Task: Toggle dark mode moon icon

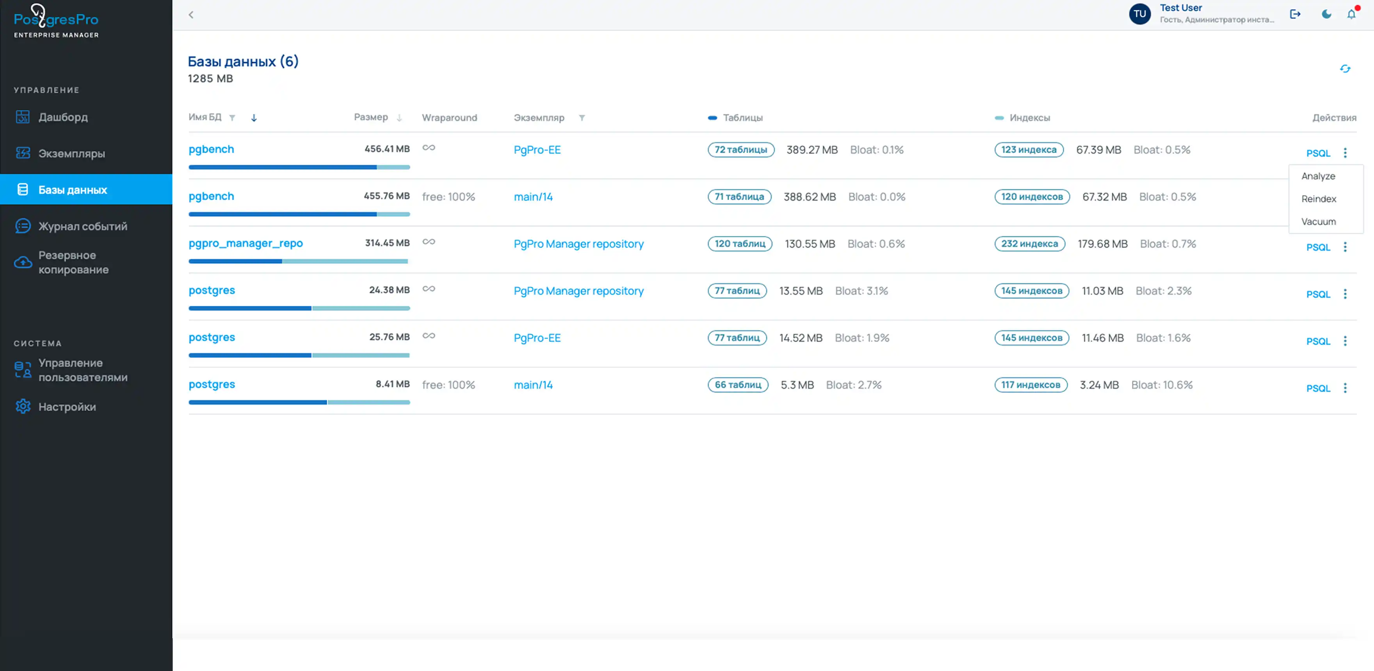Action: click(1326, 14)
